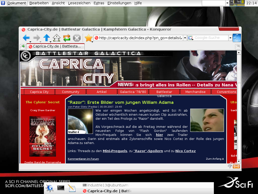The height and width of the screenshot is (194, 258).
Task: Navigate up with the blue up arrow
Action: click(47, 38)
